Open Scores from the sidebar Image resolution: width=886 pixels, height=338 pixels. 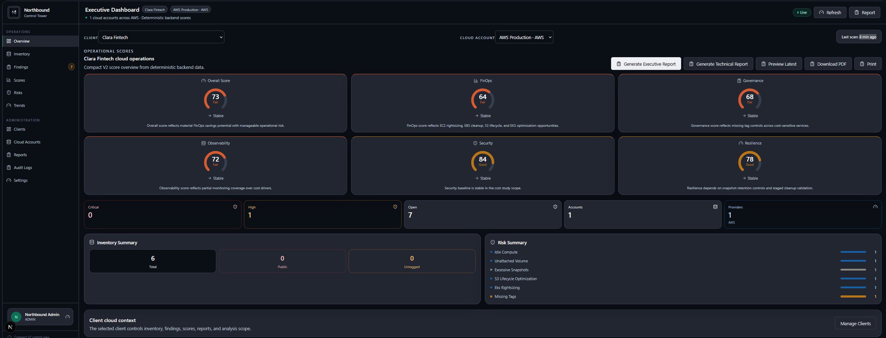(40, 80)
